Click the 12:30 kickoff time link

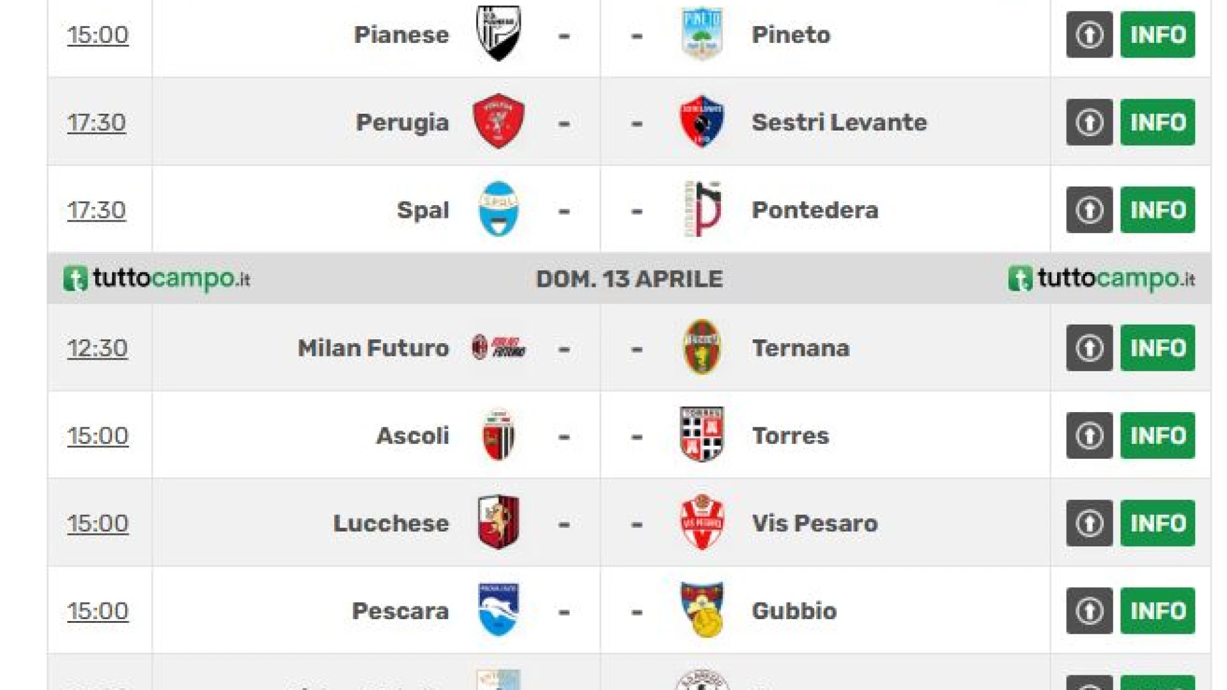click(x=97, y=348)
